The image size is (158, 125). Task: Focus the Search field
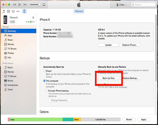click(143, 5)
